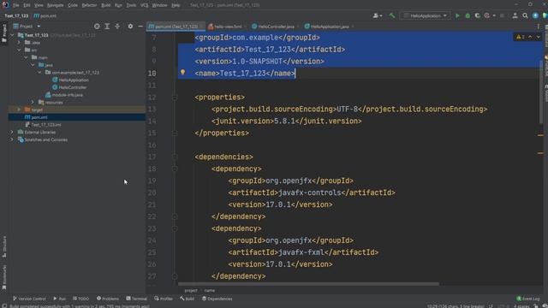Open profiler options dropdown arrow

tap(494, 15)
